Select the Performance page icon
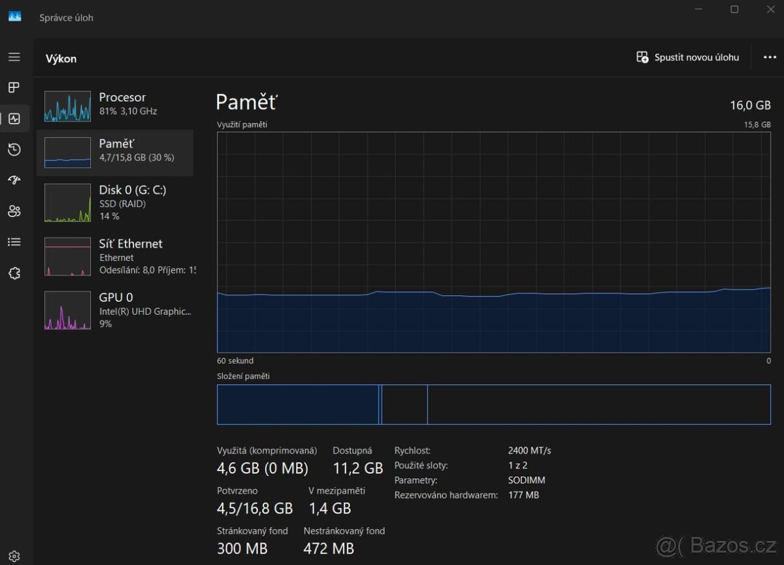 click(x=14, y=119)
